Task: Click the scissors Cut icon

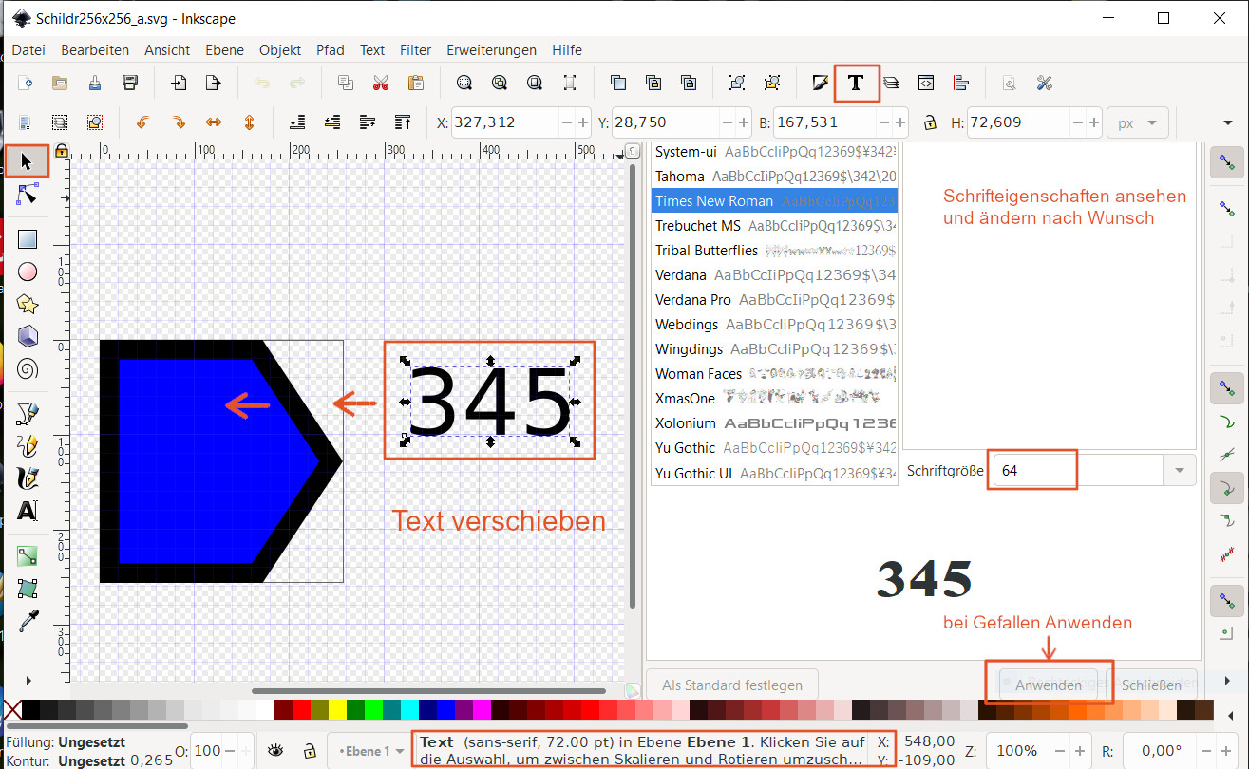Action: [381, 83]
